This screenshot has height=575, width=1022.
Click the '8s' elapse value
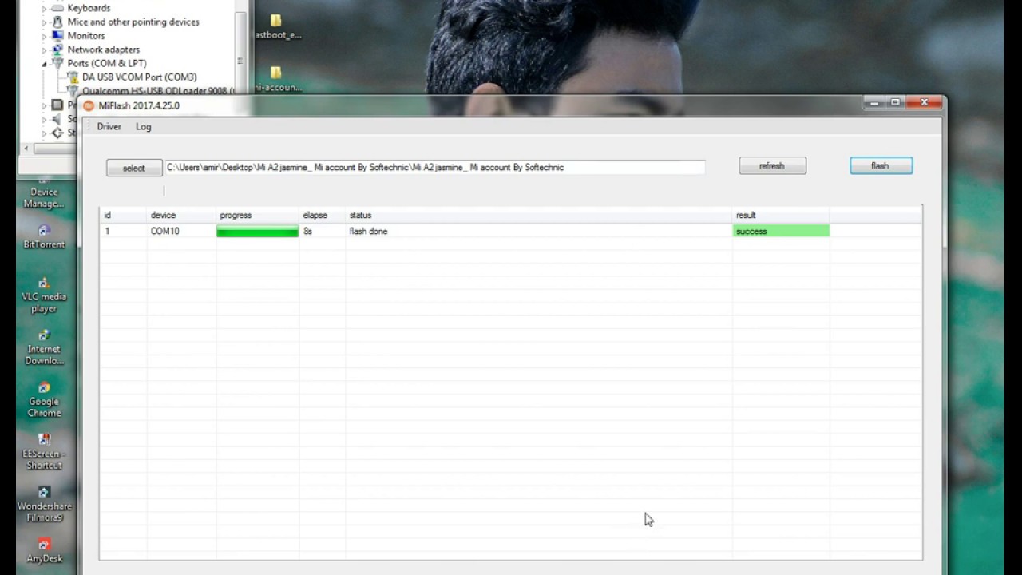(x=308, y=232)
